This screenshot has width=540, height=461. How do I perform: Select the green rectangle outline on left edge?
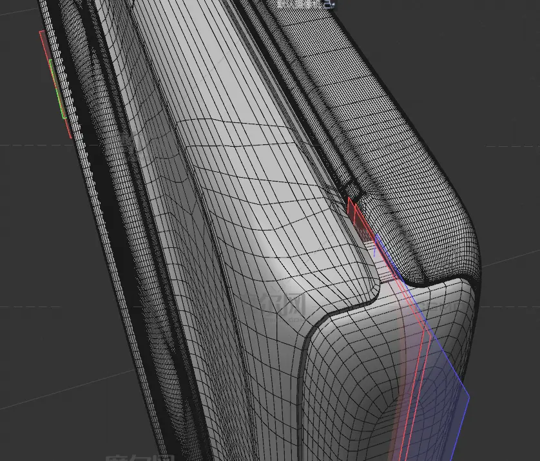click(x=58, y=97)
